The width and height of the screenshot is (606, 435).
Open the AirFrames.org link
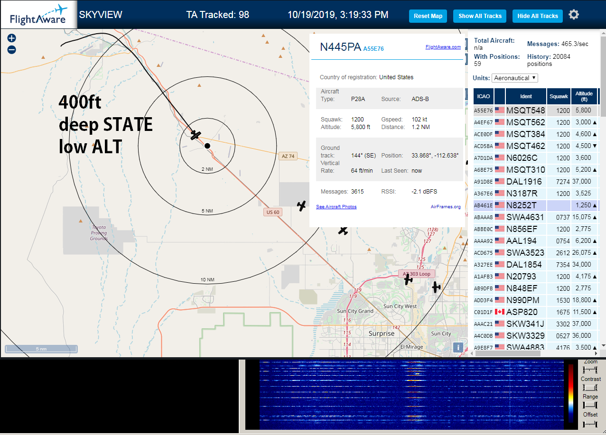coord(446,207)
